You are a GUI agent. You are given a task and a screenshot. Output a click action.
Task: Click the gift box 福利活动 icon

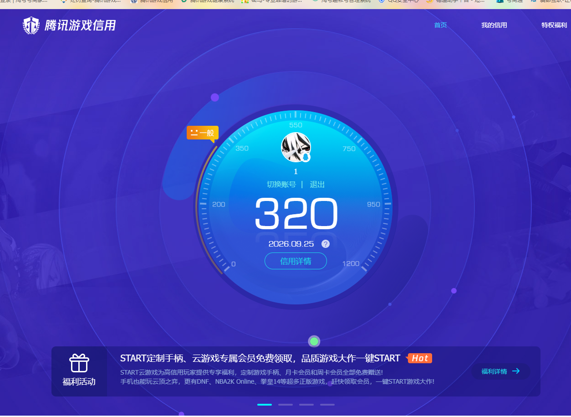coord(79,363)
